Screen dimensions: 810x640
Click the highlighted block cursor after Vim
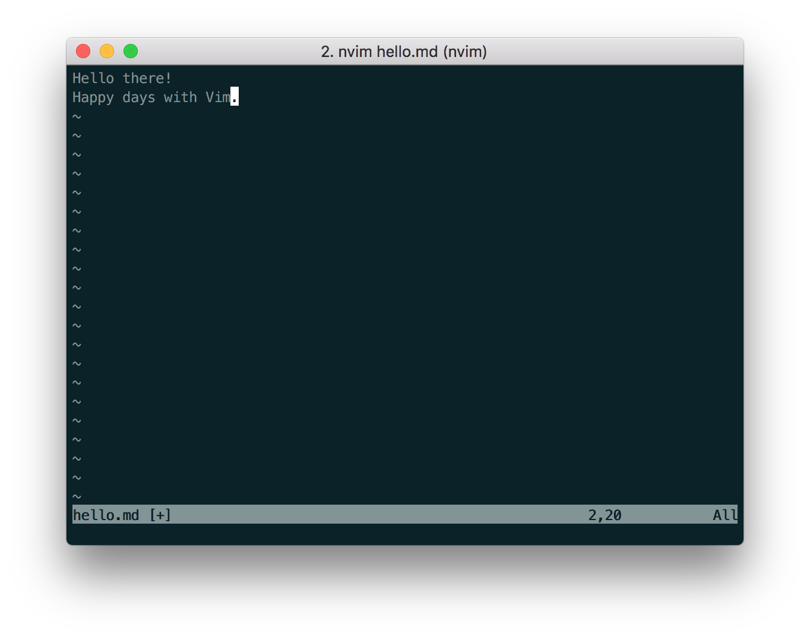[x=235, y=97]
